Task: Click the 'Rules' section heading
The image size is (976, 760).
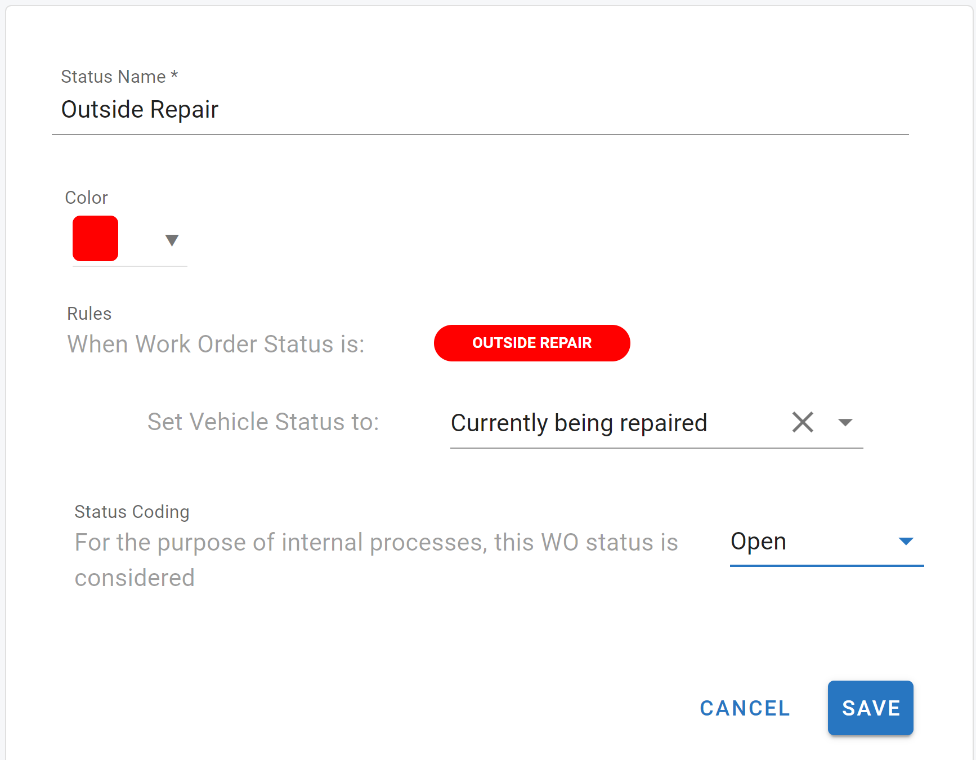Action: (89, 314)
